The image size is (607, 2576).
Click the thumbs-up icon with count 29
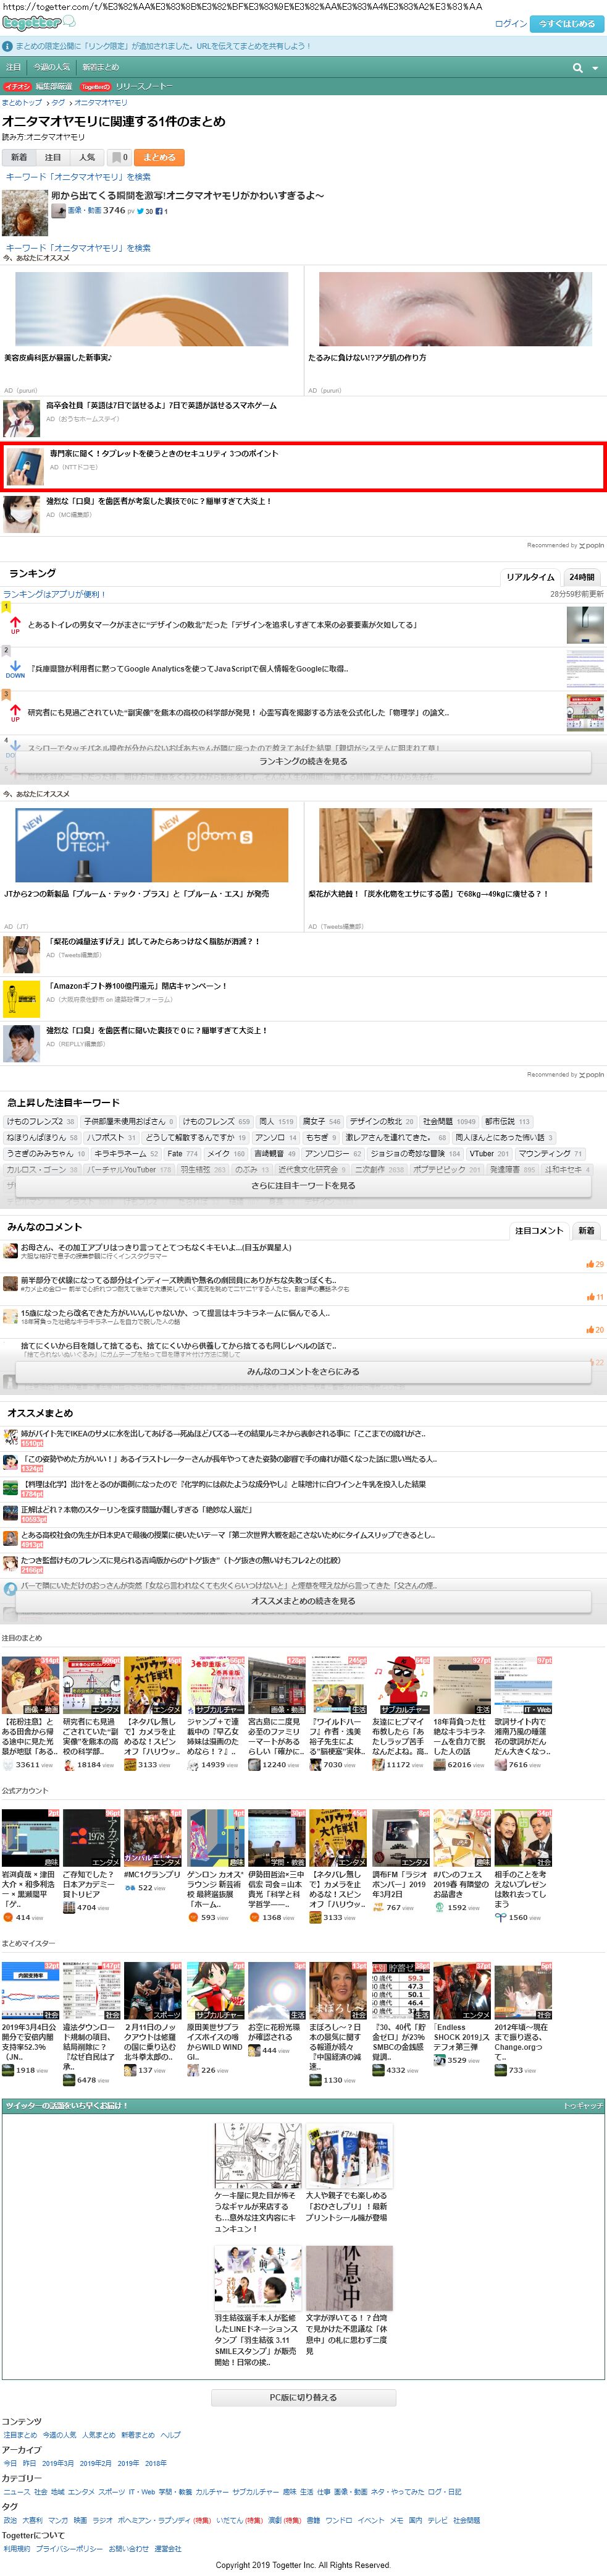589,1264
